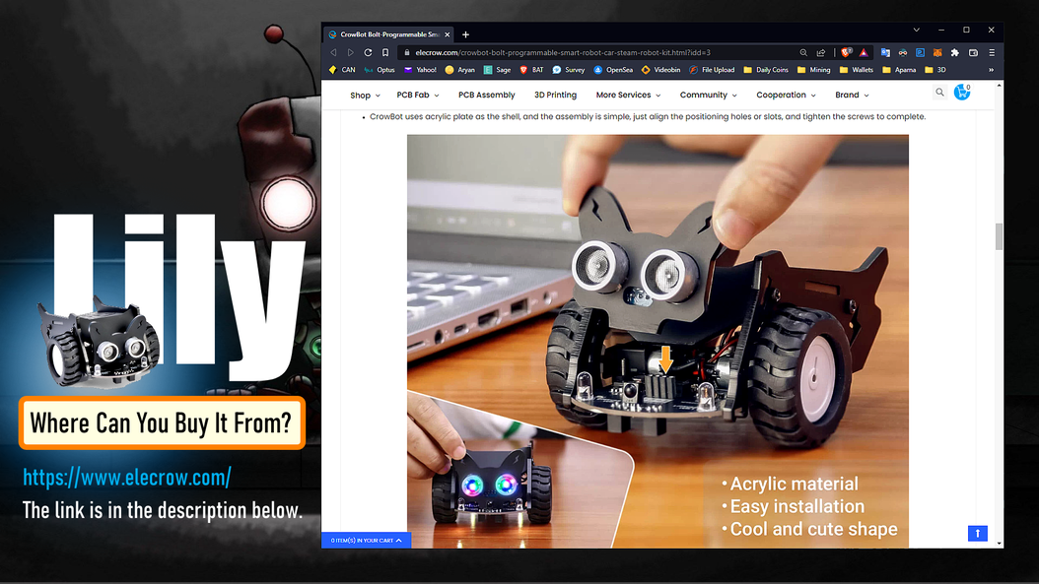Expand the Daily Coins bookmark folder
Viewport: 1039px width, 584px height.
(766, 70)
